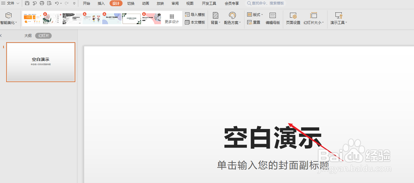414x183 pixels.
Task: Open the customize quick access toolbar dropdown
Action: 74,4
